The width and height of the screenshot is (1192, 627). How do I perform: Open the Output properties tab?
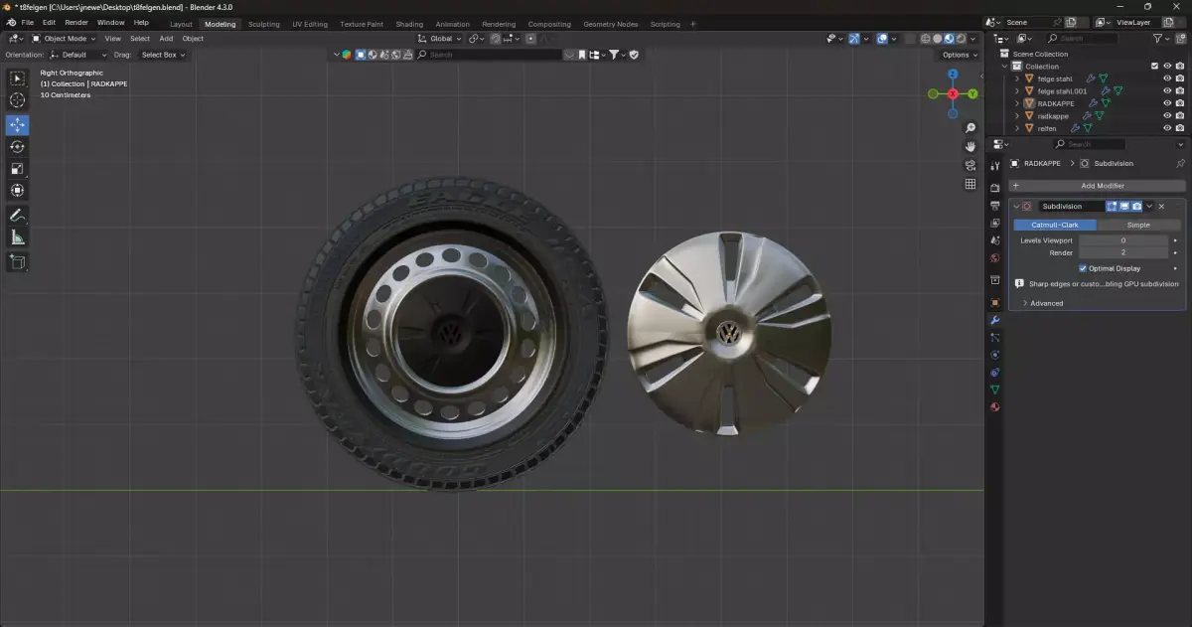point(994,206)
